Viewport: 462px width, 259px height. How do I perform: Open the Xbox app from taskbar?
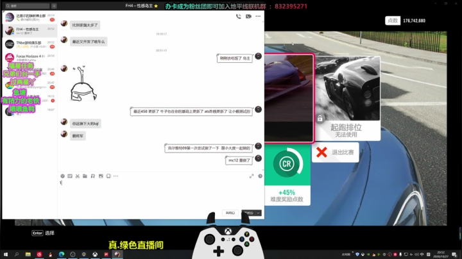[95, 255]
